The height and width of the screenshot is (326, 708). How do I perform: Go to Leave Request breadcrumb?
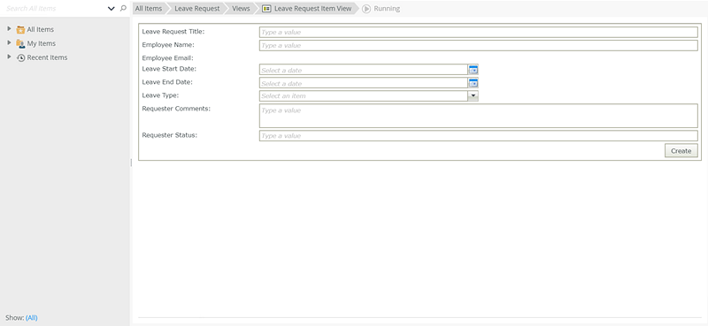pyautogui.click(x=196, y=8)
